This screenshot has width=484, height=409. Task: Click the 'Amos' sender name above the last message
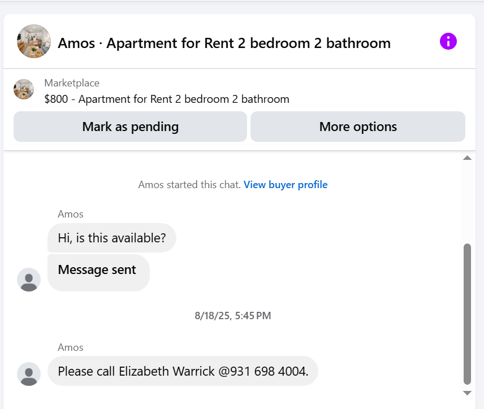[70, 347]
